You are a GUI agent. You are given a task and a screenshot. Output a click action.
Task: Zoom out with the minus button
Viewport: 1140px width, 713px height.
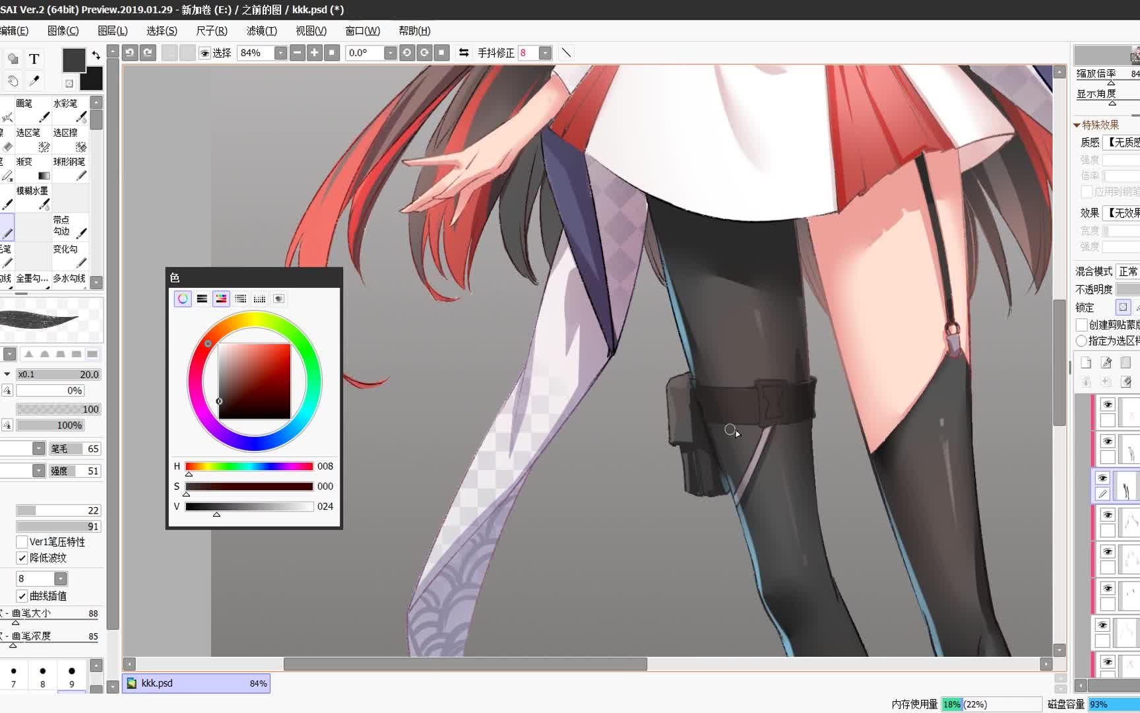tap(298, 53)
